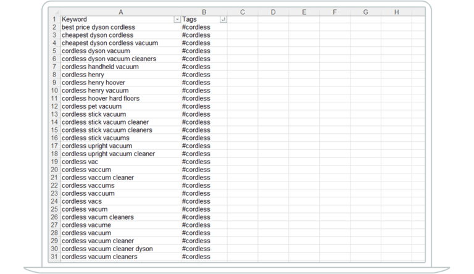Click cell 'cordless hoover hard floors'
Image resolution: width=474 pixels, height=274 pixels.
click(120, 98)
